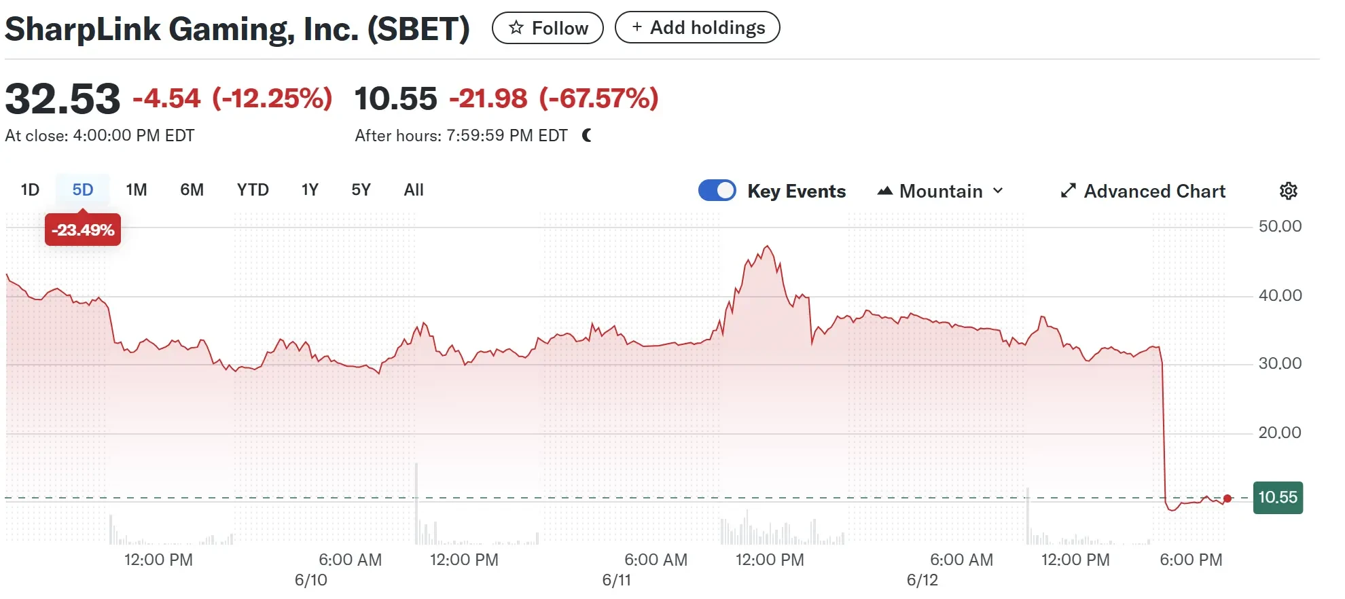
Task: Click the after-hours moon icon
Action: point(587,135)
